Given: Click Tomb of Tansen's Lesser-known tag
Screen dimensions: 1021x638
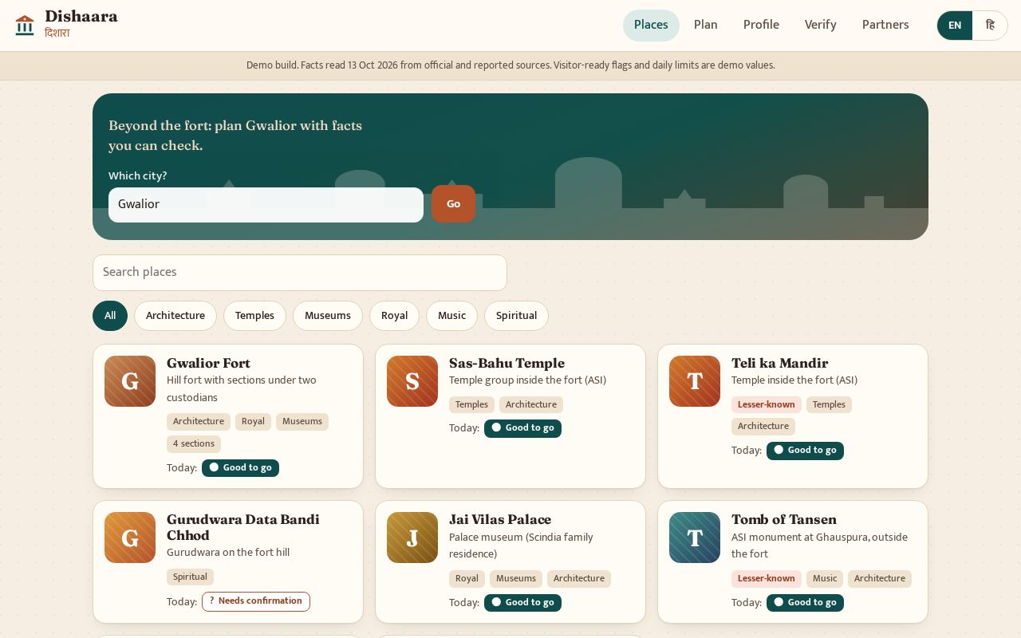Looking at the screenshot, I should (x=767, y=579).
